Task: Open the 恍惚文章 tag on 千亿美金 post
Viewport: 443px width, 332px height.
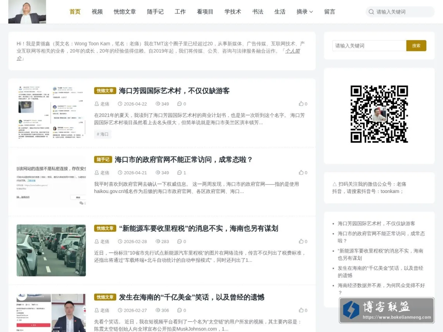Action: tap(105, 297)
